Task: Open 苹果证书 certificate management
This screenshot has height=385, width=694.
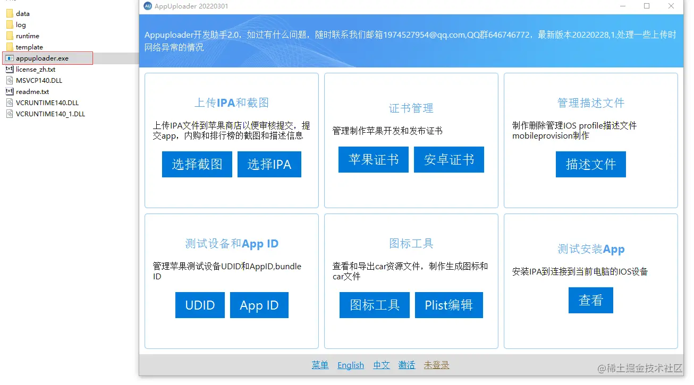Action: pyautogui.click(x=373, y=159)
